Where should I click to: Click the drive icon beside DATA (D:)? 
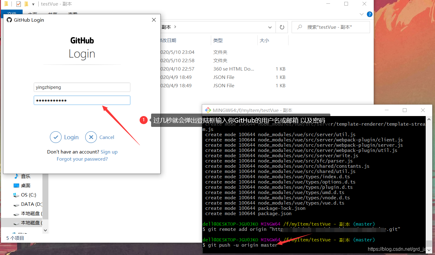point(16,204)
